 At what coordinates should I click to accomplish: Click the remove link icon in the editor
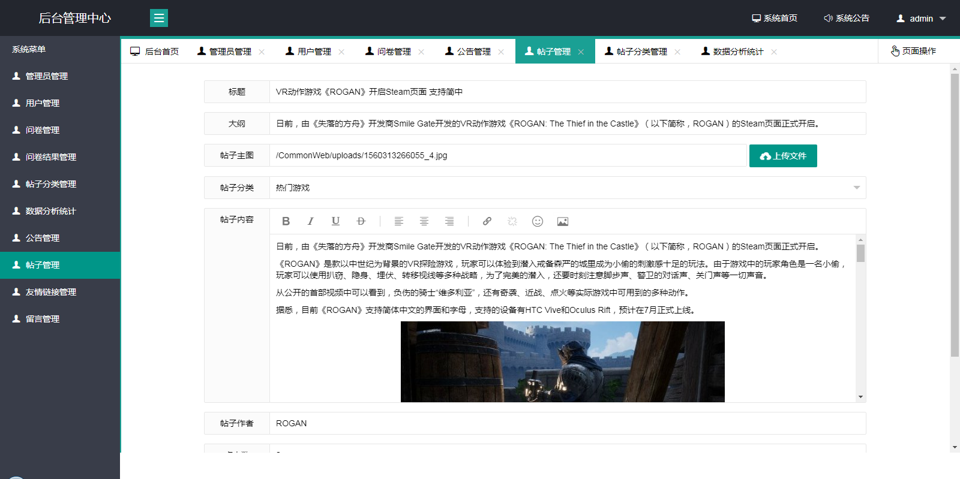[x=512, y=221]
